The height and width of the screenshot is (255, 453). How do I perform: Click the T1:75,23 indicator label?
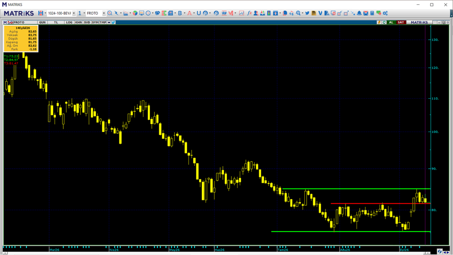click(11, 56)
